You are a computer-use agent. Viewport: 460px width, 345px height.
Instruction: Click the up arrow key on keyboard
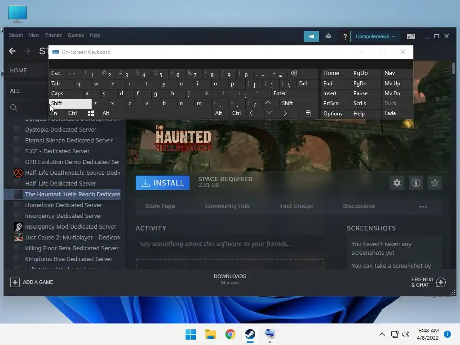click(x=268, y=103)
